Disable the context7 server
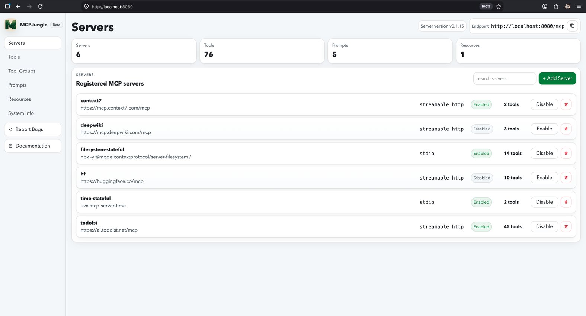586x316 pixels. [x=544, y=104]
